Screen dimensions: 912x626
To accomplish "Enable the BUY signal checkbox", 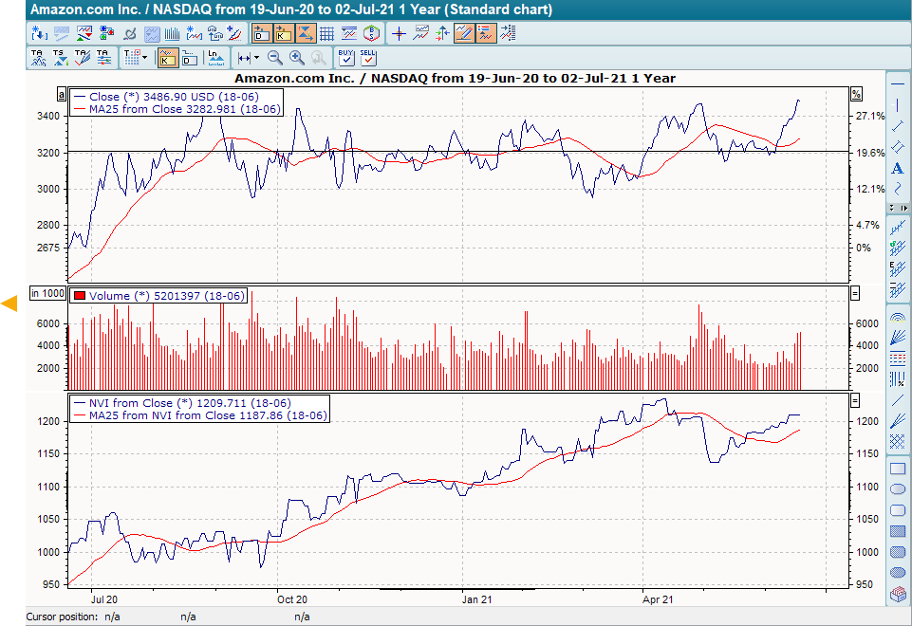I will pos(346,58).
